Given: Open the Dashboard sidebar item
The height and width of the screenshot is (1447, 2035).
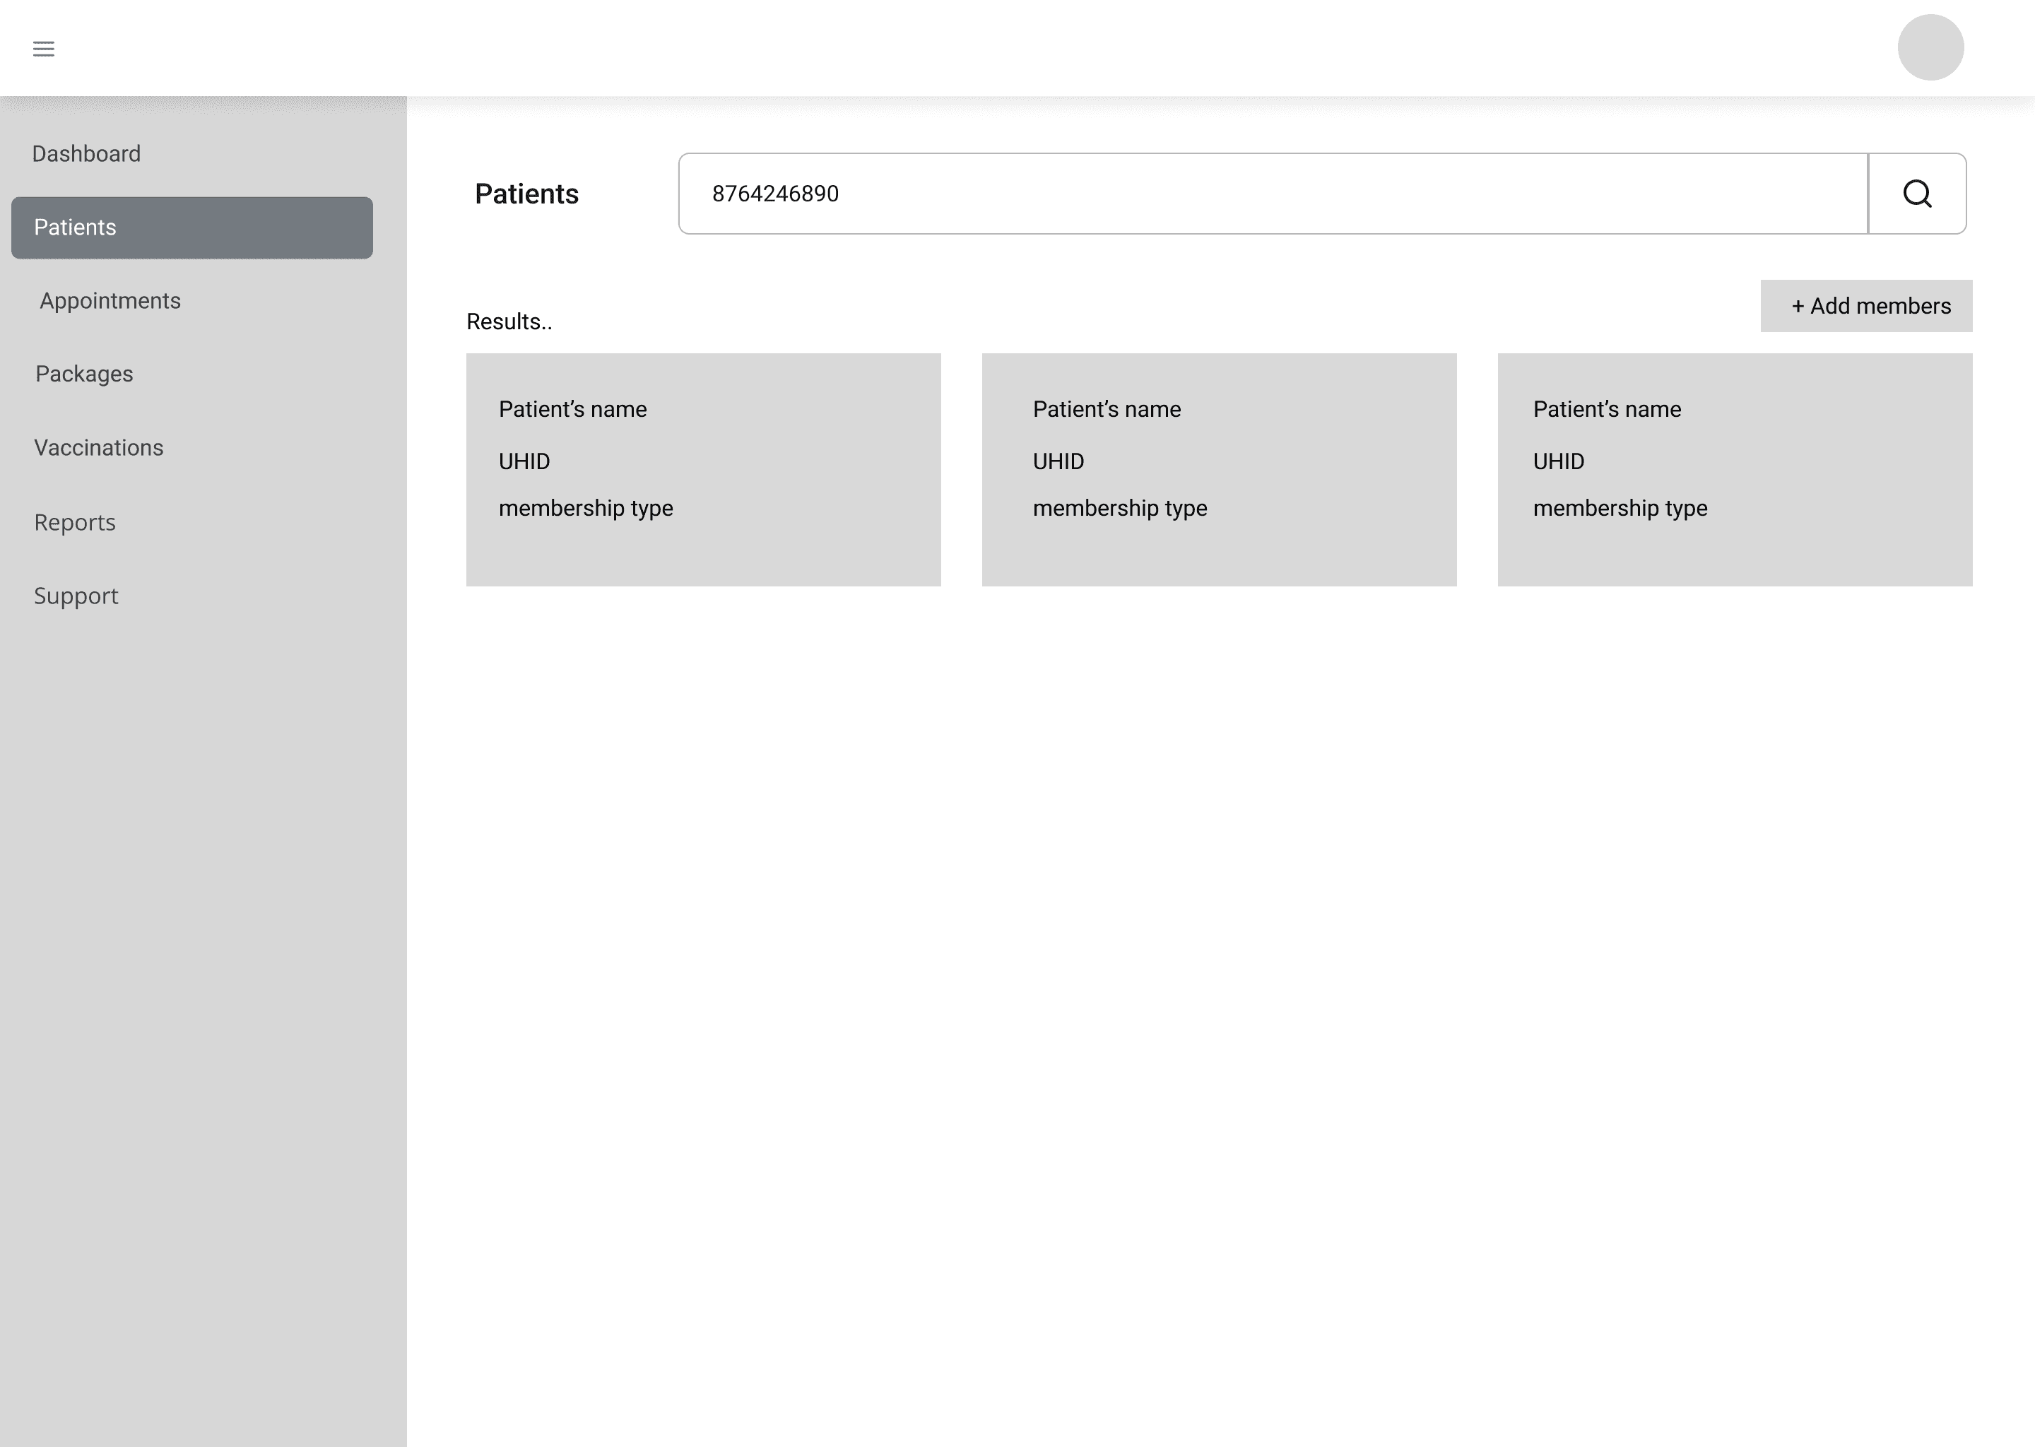Looking at the screenshot, I should click(x=86, y=154).
